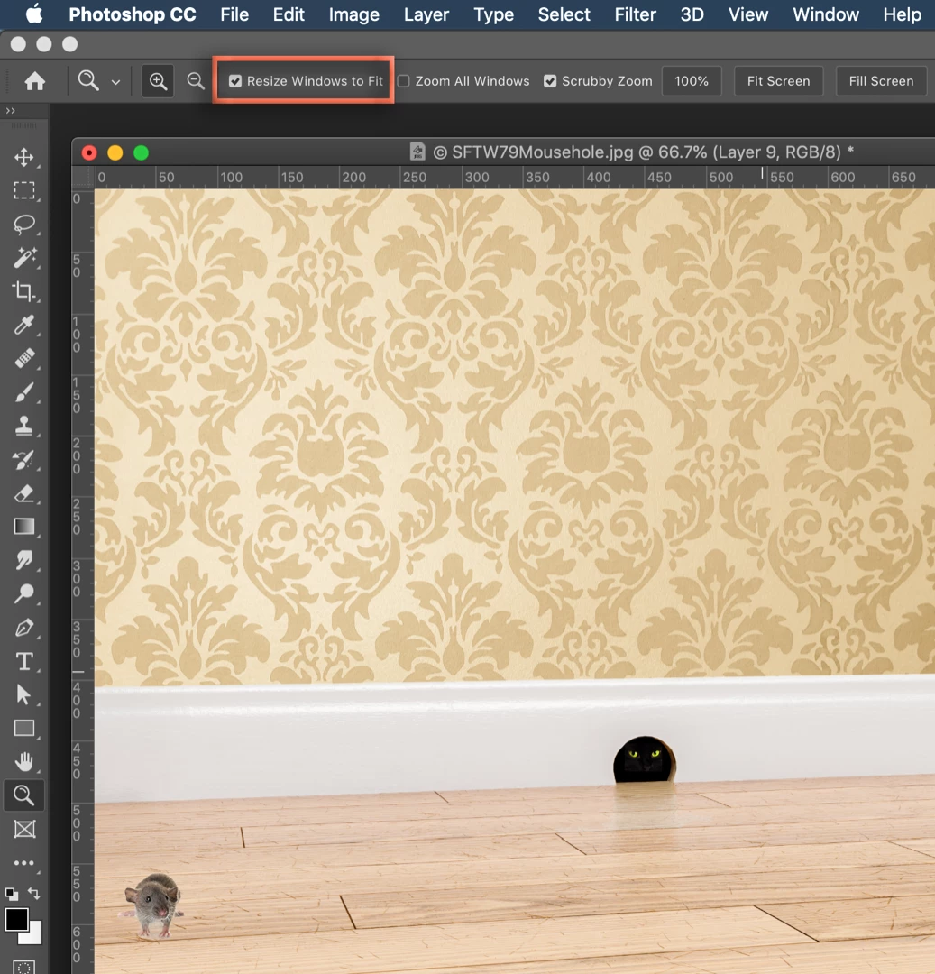Disable Scrubby Zoom checkbox

[x=550, y=81]
